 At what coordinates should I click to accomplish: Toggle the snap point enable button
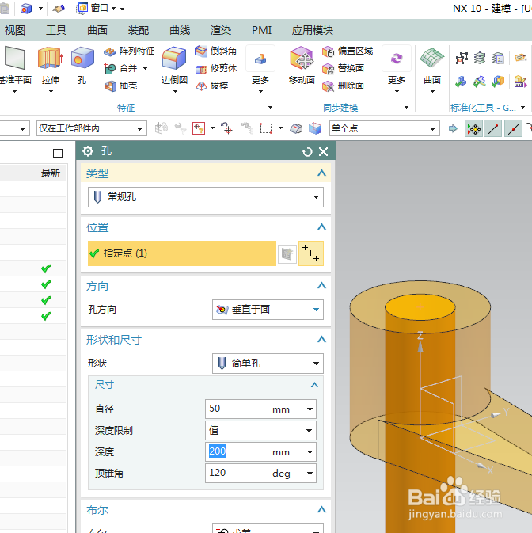tap(473, 128)
